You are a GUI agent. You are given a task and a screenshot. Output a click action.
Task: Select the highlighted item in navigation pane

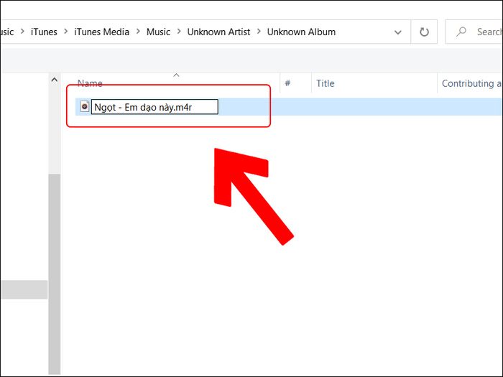(24, 289)
